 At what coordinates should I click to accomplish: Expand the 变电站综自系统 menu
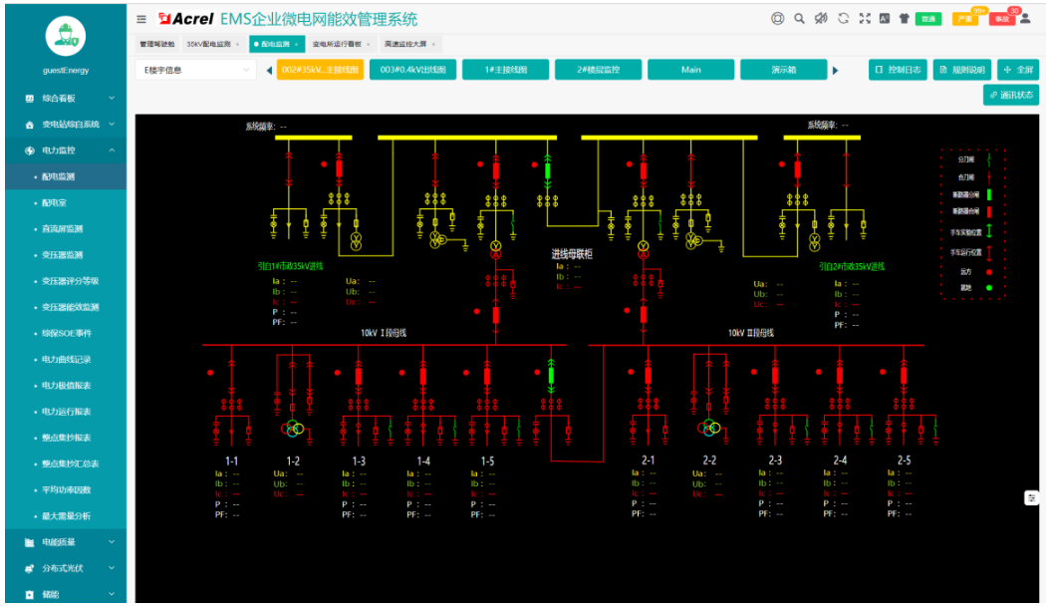point(66,125)
